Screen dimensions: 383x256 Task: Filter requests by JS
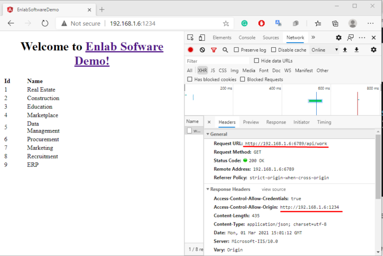(213, 71)
